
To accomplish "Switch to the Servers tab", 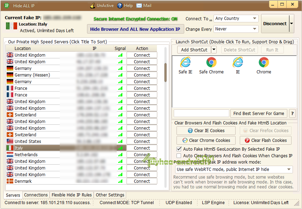I will [x=13, y=195].
